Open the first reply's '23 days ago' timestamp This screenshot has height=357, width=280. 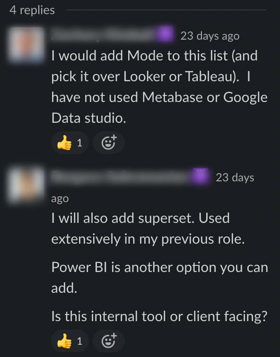pyautogui.click(x=210, y=36)
